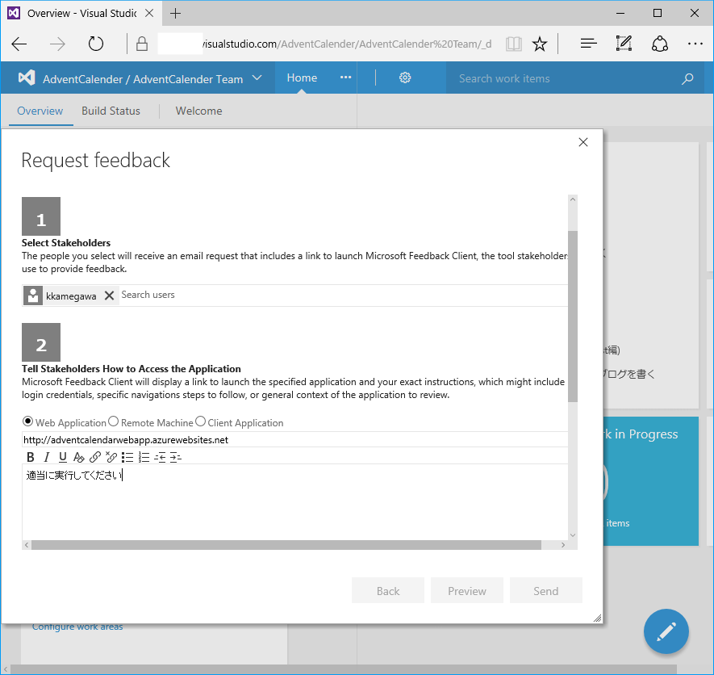Click the remove link icon

coord(111,457)
